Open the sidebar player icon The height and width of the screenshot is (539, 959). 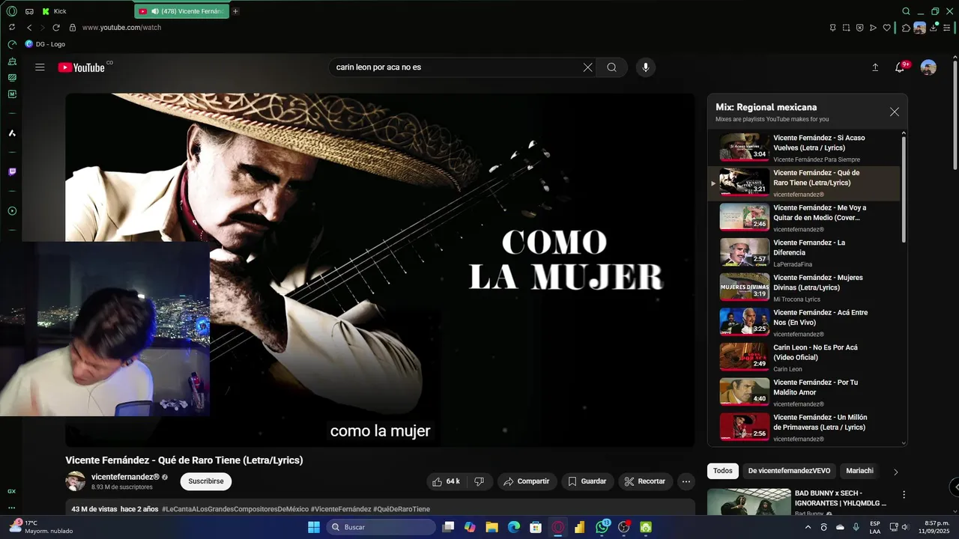coord(12,211)
